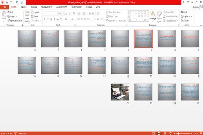Collapse the ribbon with the arrow

pos(201,25)
